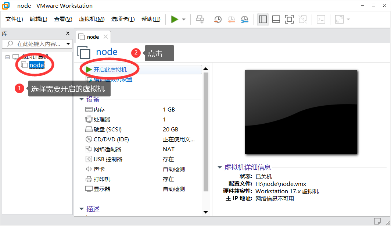Close the library panel with X
391x226 pixels.
[x=68, y=33]
